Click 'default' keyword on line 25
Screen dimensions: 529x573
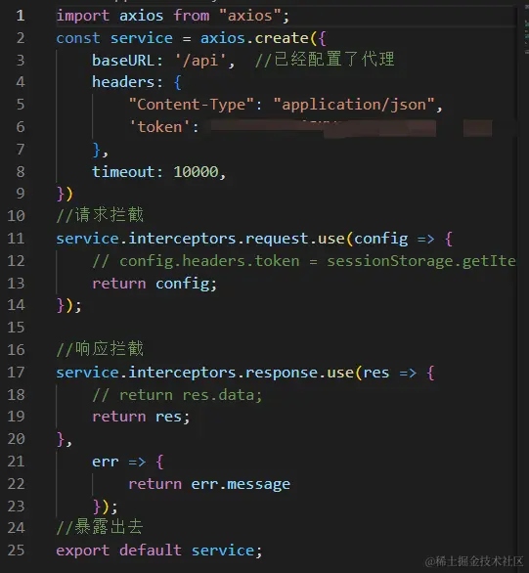tap(151, 551)
